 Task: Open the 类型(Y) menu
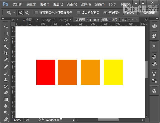(x=72, y=4)
